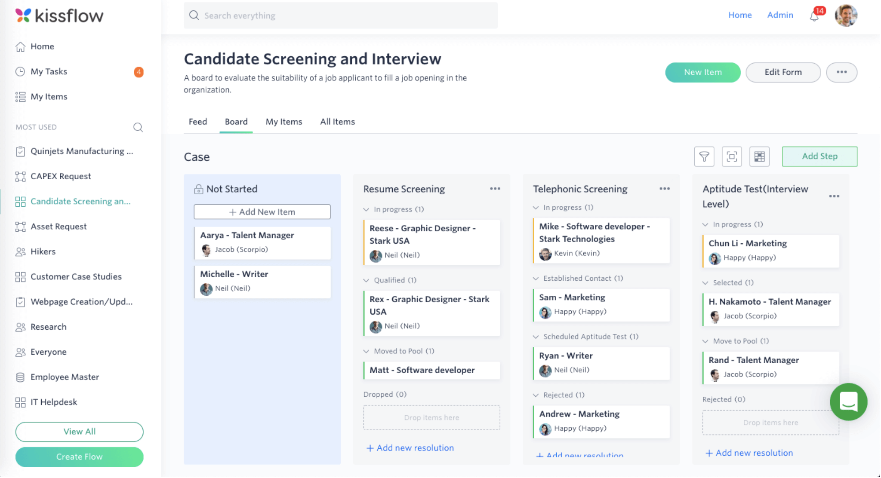Switch to the All Items tab
This screenshot has height=478, width=881.
click(337, 121)
